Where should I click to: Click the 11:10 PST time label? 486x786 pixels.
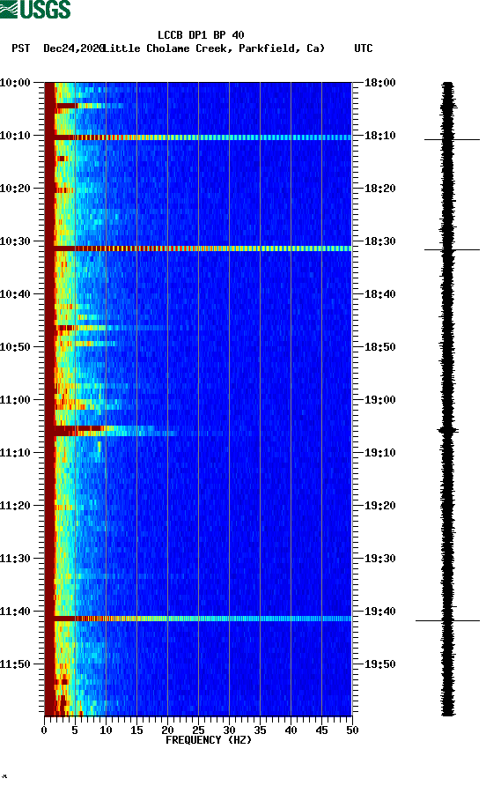[15, 453]
